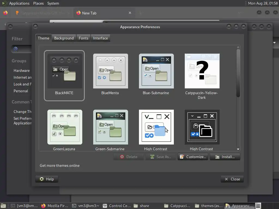Open Help for Appearance Preferences

[47, 179]
